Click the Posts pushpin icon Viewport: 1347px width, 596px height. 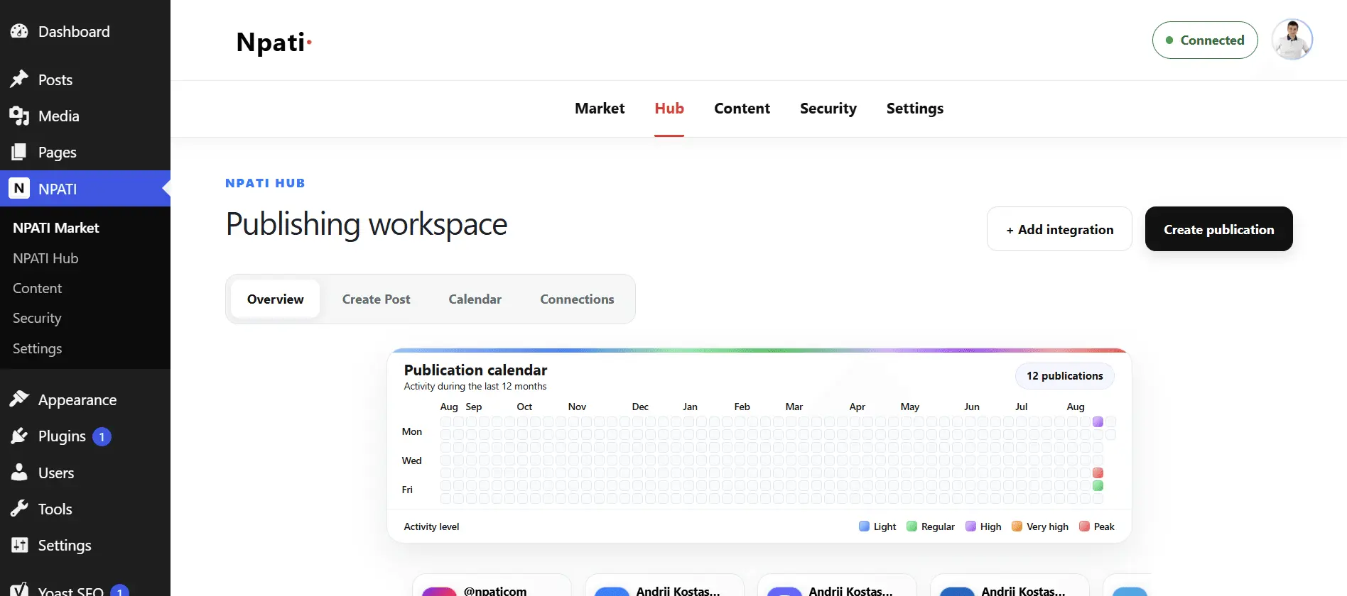pyautogui.click(x=19, y=79)
